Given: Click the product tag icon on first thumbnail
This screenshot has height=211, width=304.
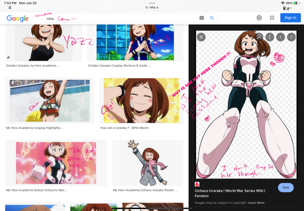Looking at the screenshot, I should [x=8, y=58].
